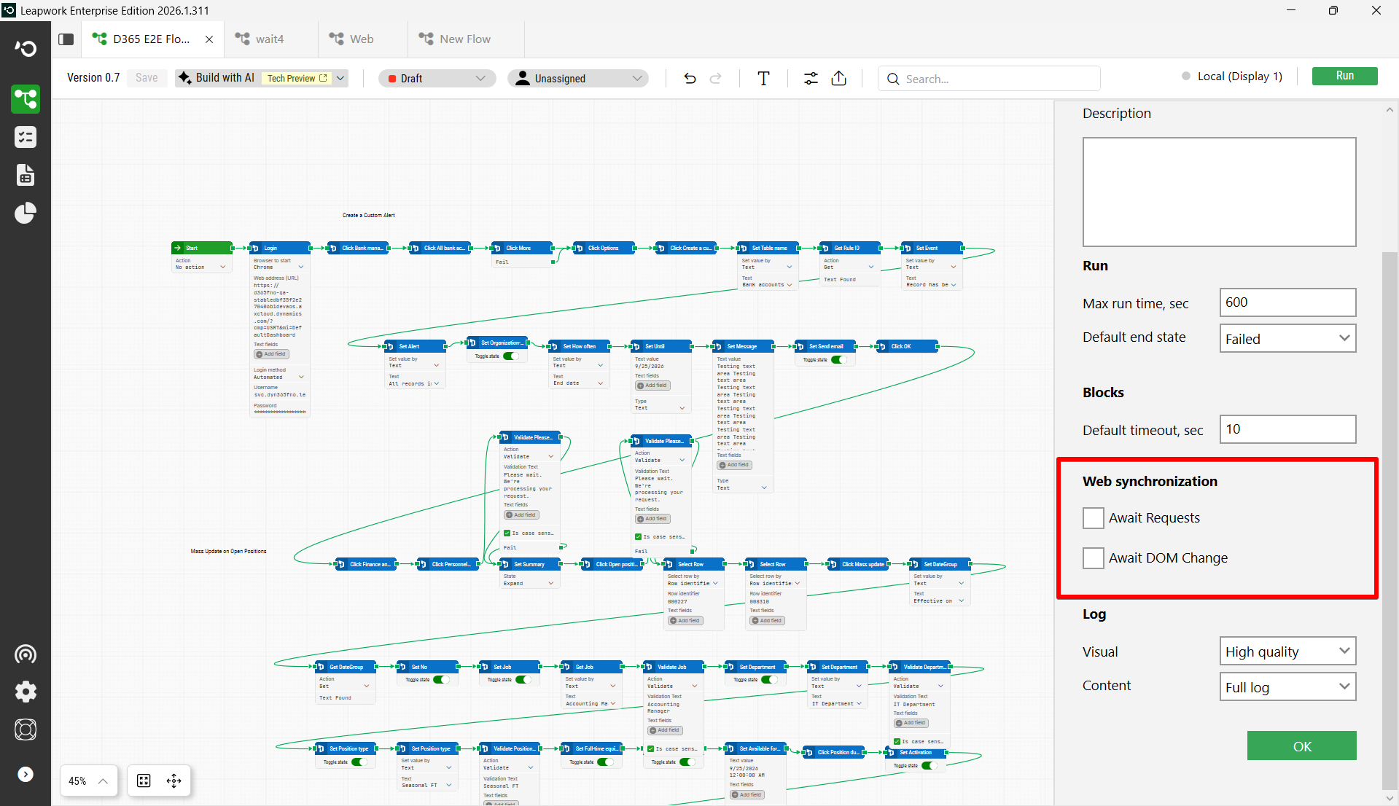The image size is (1399, 806).
Task: Toggle the side panel icon beside tabs
Action: click(66, 39)
